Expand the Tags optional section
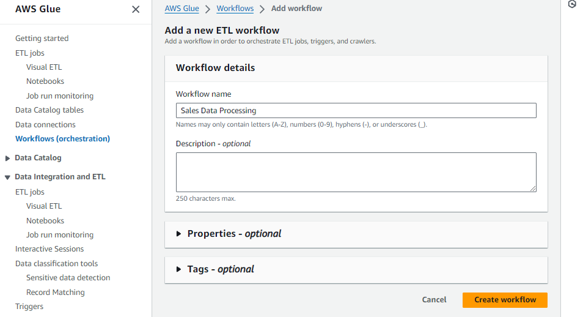Image resolution: width=583 pixels, height=317 pixels. click(178, 269)
